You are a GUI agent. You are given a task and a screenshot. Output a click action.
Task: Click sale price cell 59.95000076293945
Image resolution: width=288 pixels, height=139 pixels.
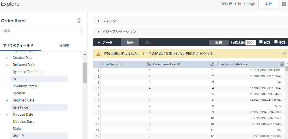pyautogui.click(x=250, y=124)
